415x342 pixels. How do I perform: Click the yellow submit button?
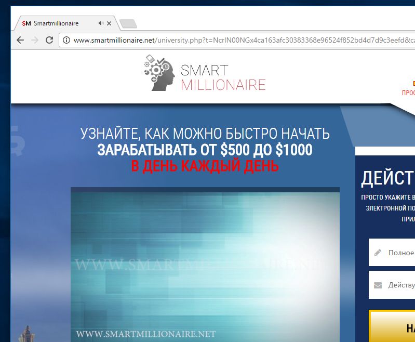click(392, 326)
